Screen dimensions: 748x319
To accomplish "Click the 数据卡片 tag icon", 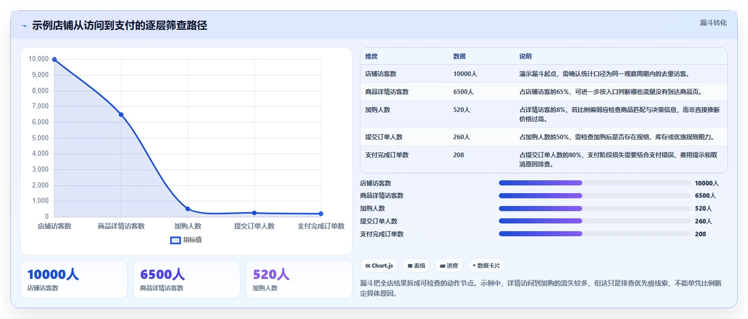I will point(474,266).
